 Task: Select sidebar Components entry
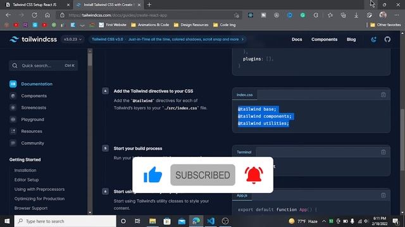tap(34, 96)
